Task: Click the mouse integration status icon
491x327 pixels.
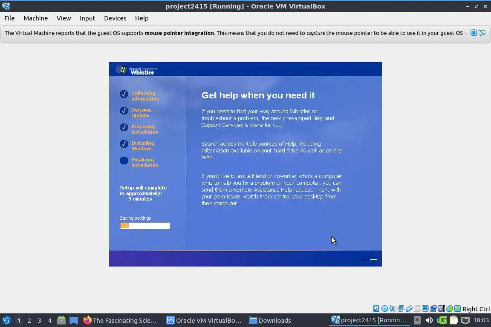Action: pyautogui.click(x=450, y=309)
